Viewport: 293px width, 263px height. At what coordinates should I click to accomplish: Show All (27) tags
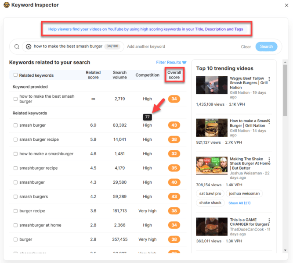click(239, 203)
